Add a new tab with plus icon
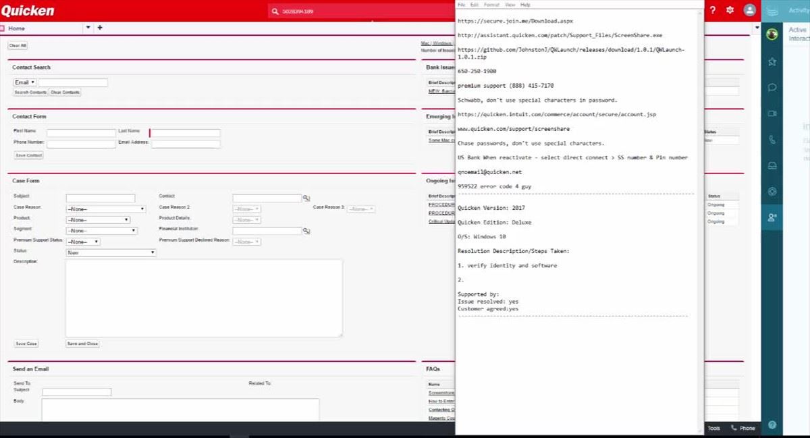Screen dimensions: 810x438 (x=100, y=28)
